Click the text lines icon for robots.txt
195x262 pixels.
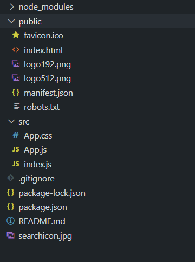tap(17, 107)
